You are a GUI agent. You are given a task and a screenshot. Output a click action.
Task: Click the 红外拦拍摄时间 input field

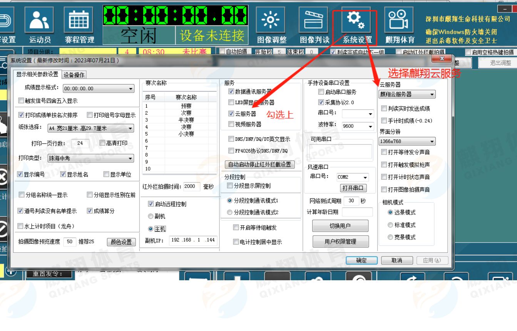point(191,186)
